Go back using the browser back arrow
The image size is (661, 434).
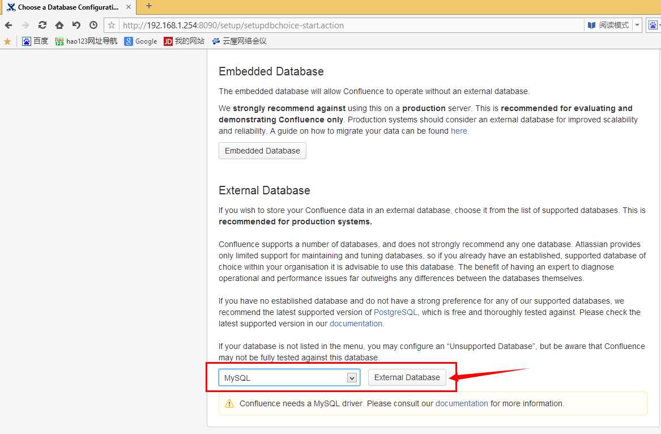coord(8,25)
